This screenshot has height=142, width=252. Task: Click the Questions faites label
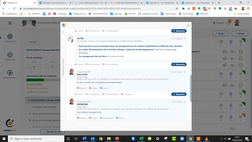34,84
